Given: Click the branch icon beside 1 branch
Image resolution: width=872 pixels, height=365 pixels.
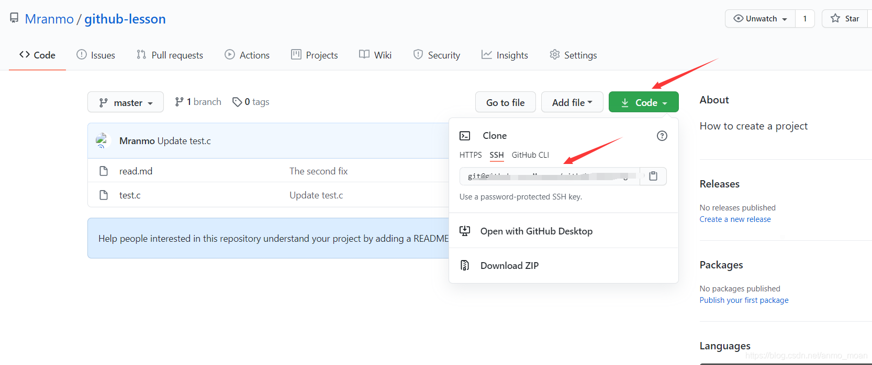Looking at the screenshot, I should tap(180, 102).
